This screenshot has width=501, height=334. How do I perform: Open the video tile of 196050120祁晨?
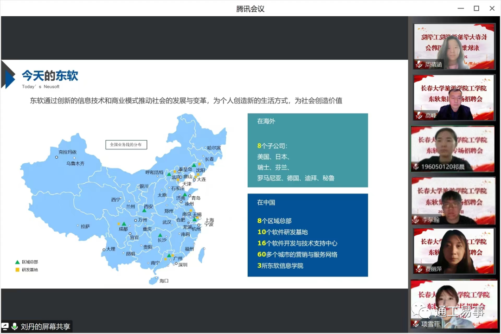[453, 148]
